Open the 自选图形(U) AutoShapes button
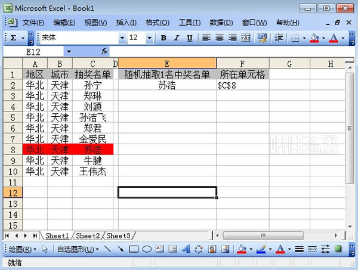The height and width of the screenshot is (270, 358). [x=76, y=249]
